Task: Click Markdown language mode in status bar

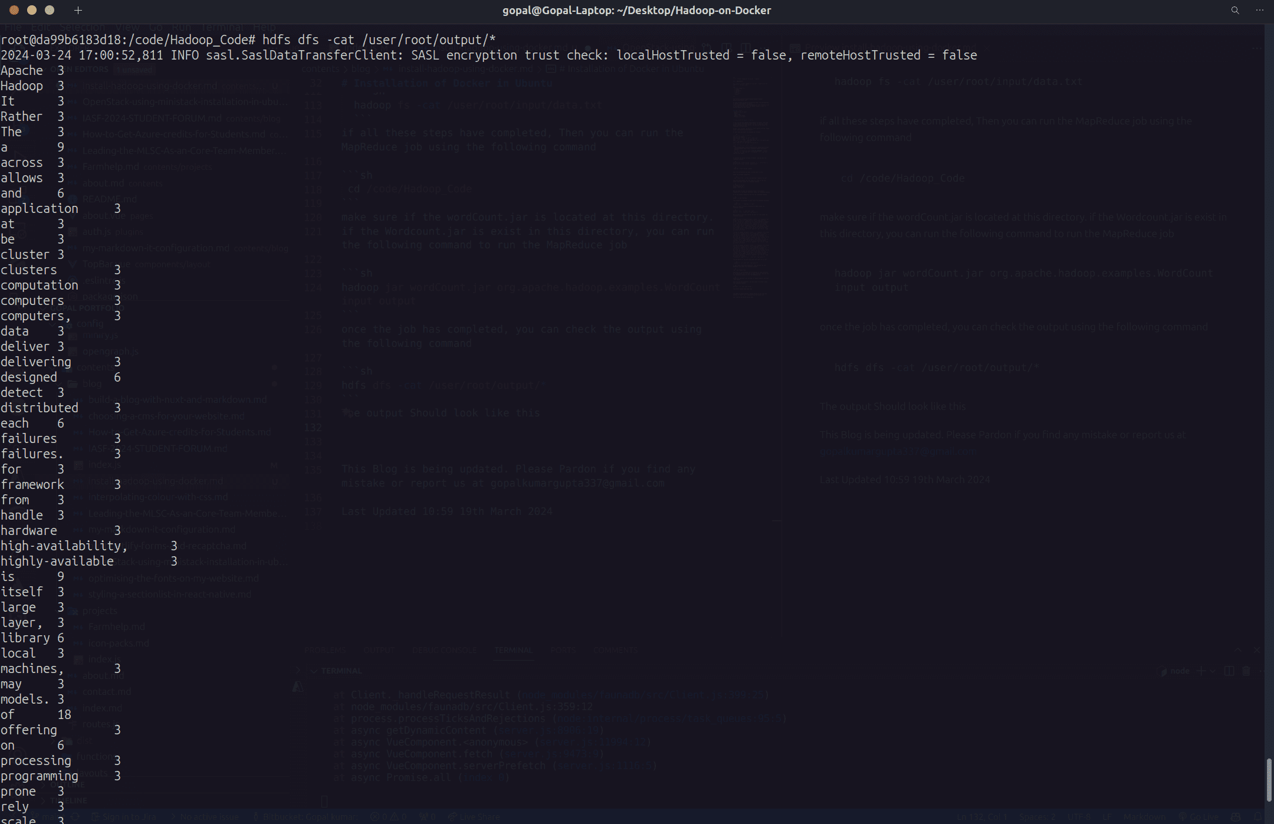Action: (1144, 818)
